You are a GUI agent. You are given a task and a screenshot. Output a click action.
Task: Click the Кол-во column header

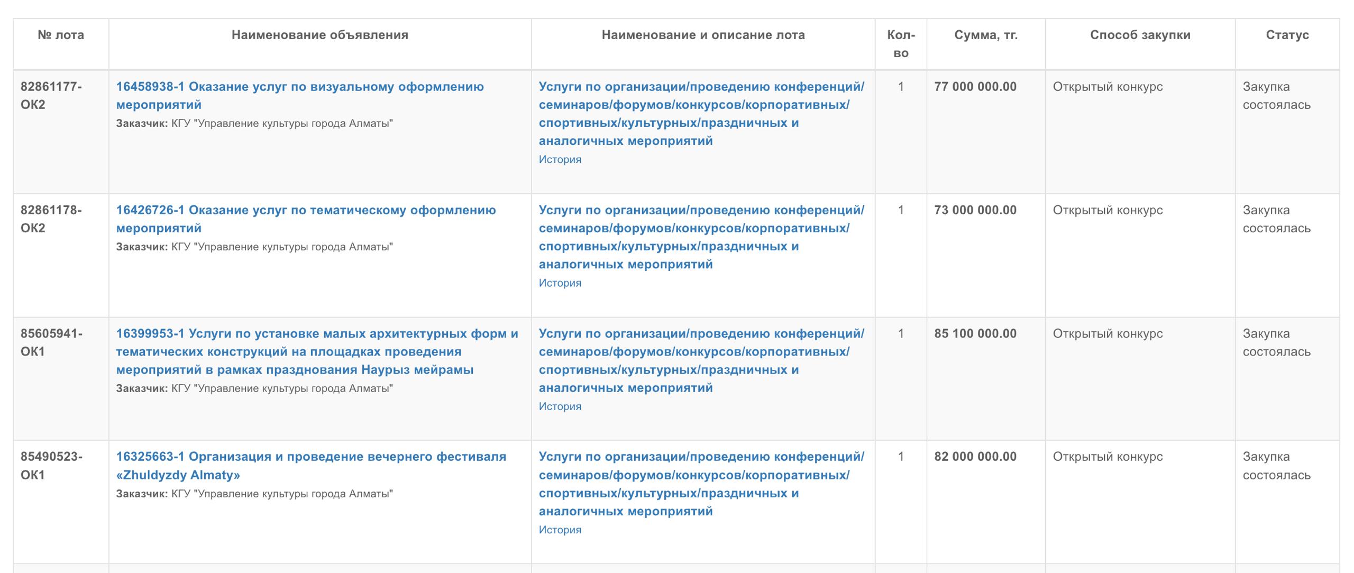coord(901,44)
